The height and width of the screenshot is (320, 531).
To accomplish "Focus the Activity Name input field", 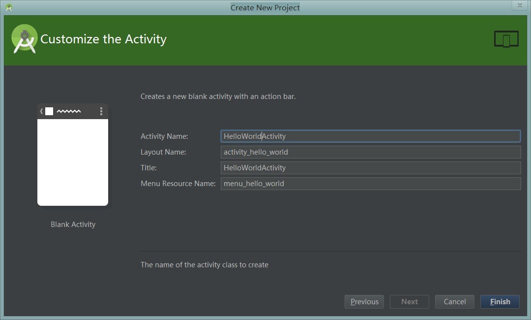I will (370, 136).
